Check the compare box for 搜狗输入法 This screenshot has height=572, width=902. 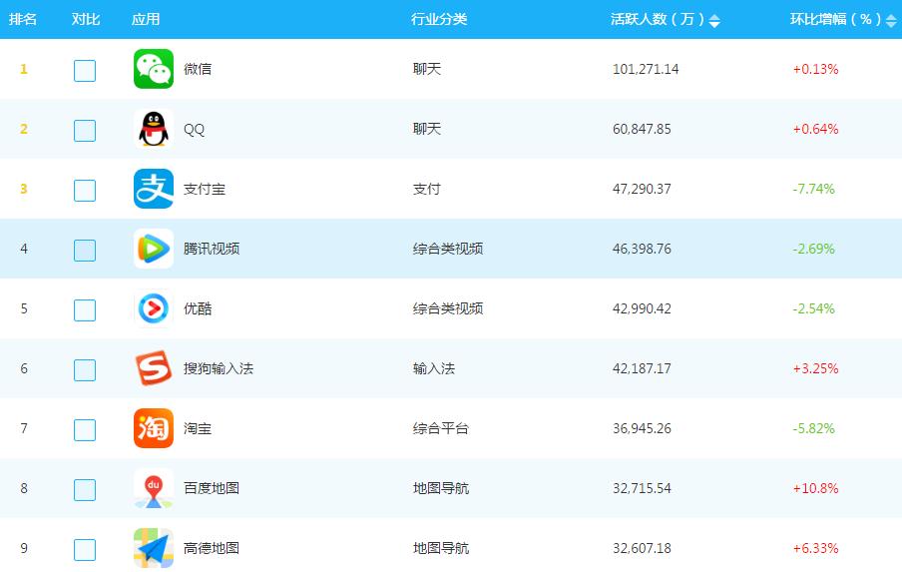coord(85,370)
